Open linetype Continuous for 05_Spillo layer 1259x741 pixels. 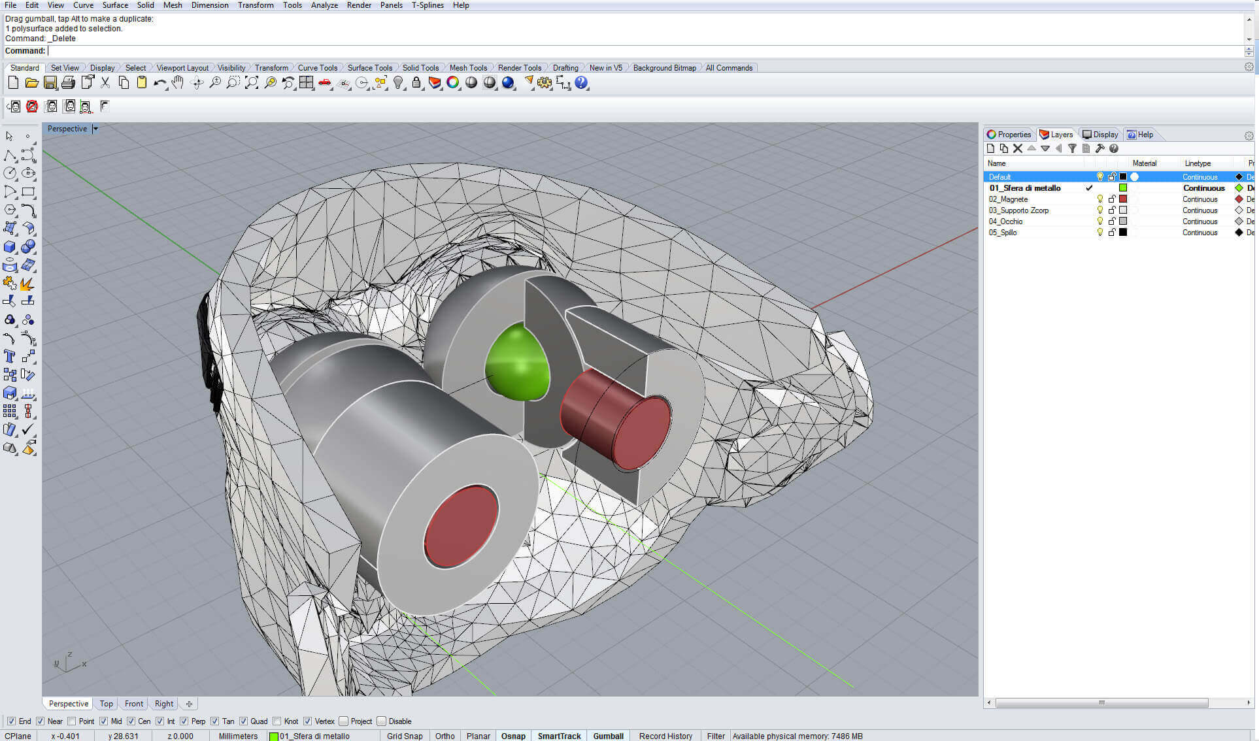pos(1200,233)
